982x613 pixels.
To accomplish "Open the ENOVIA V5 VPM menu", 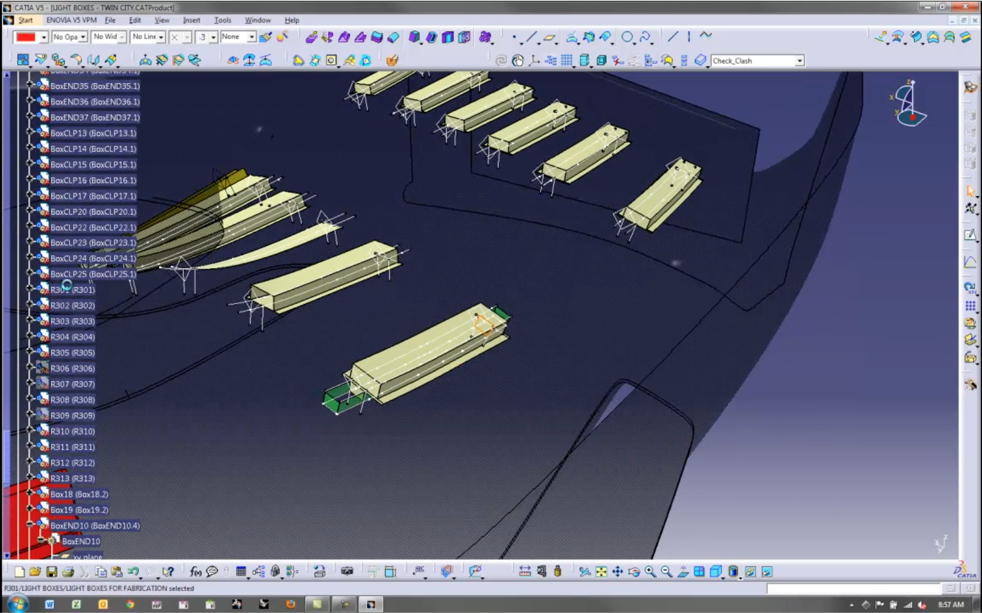I will coord(71,20).
